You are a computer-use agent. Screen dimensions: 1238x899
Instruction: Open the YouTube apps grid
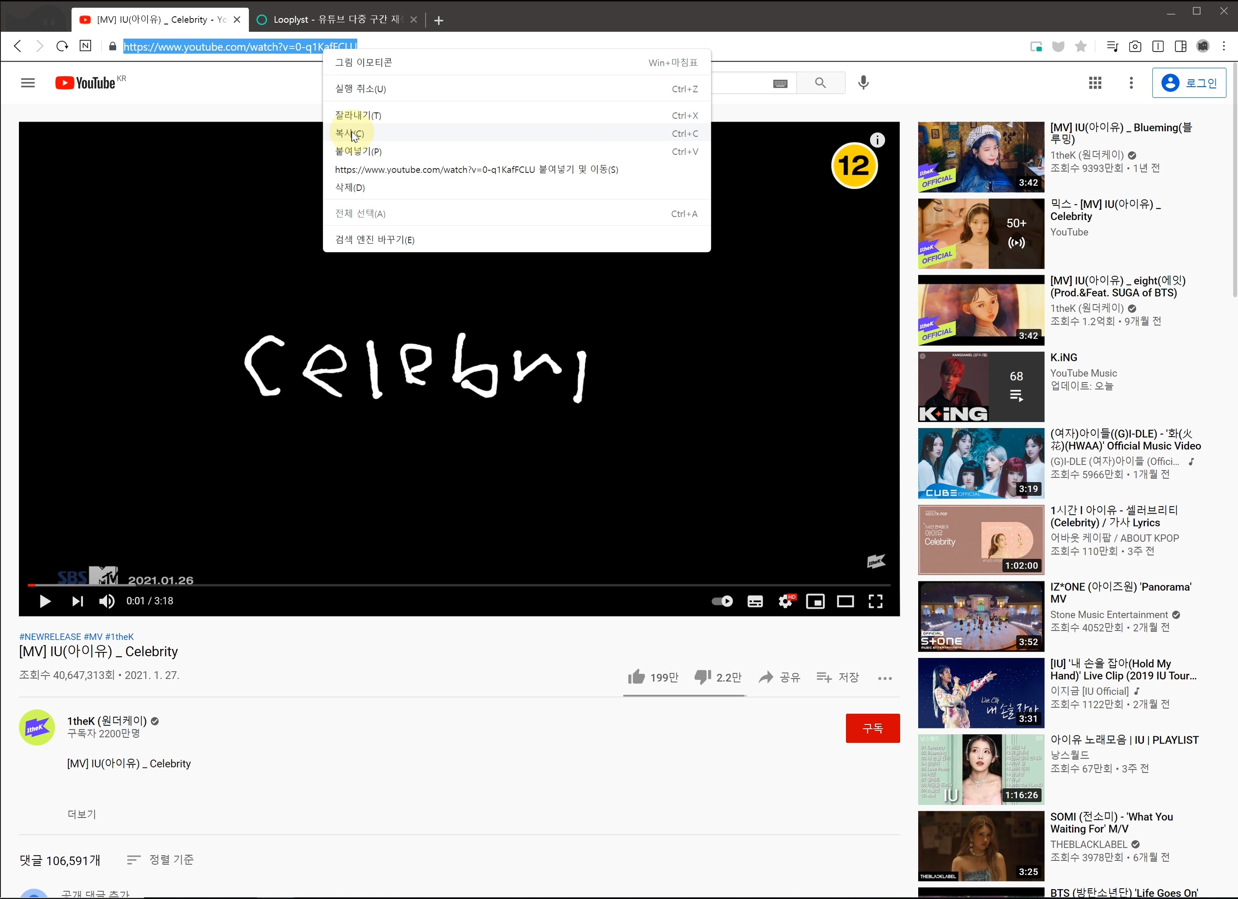click(x=1094, y=83)
